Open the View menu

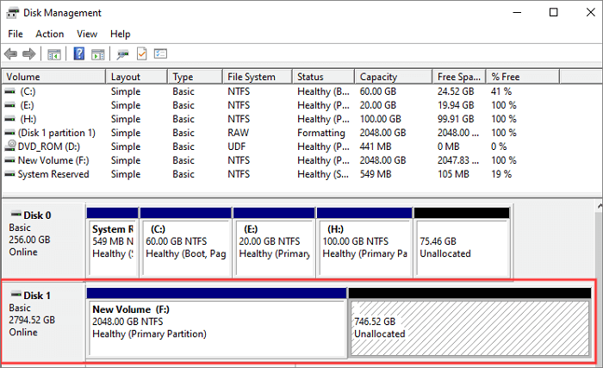point(87,34)
